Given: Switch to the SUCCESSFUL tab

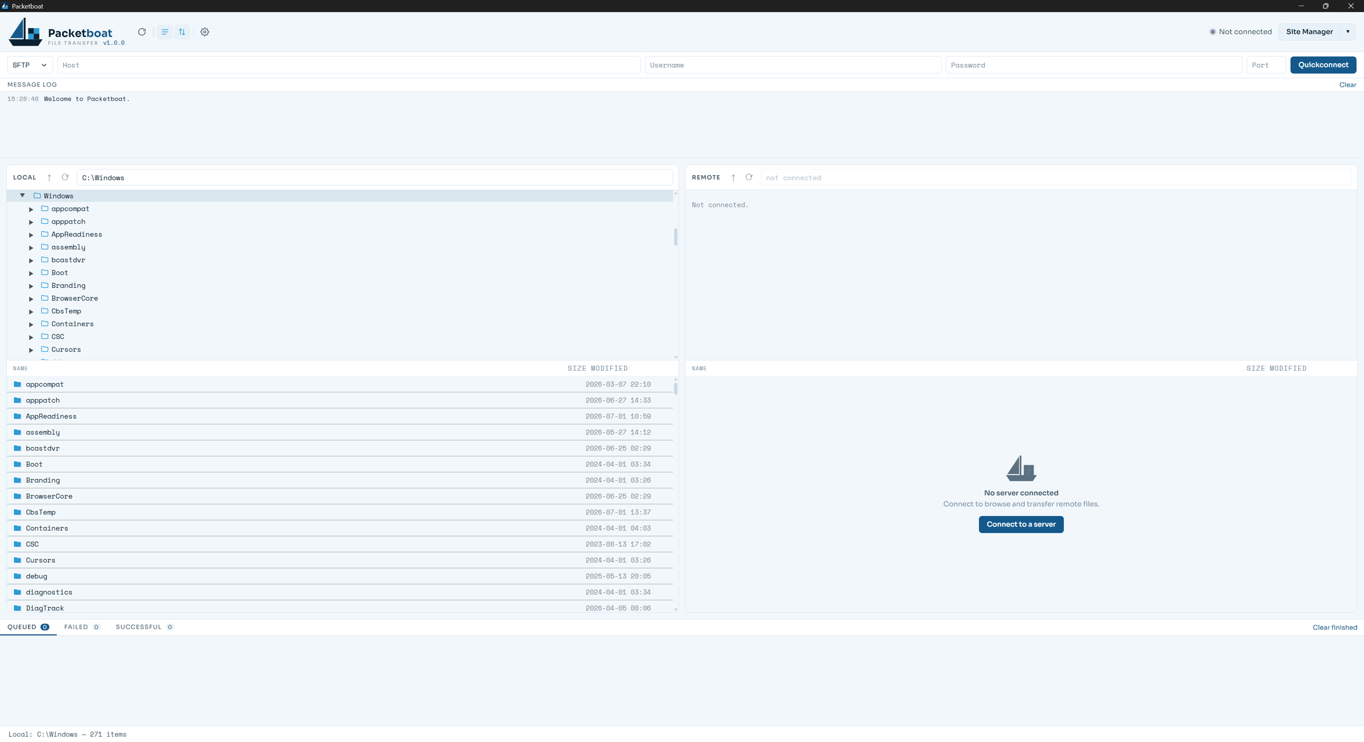Looking at the screenshot, I should (x=144, y=627).
